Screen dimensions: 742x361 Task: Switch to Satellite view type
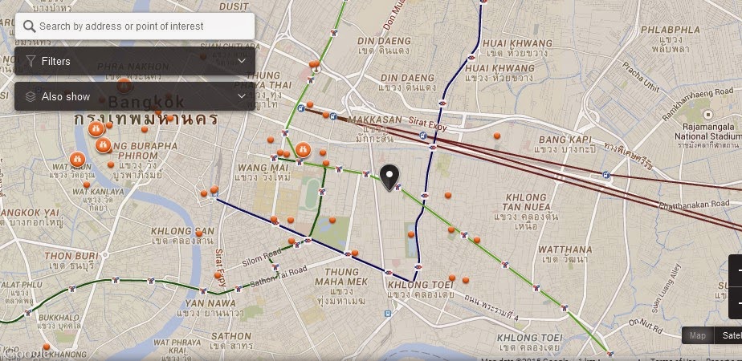(728, 335)
